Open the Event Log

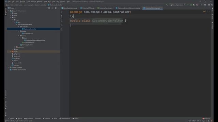[206, 119]
